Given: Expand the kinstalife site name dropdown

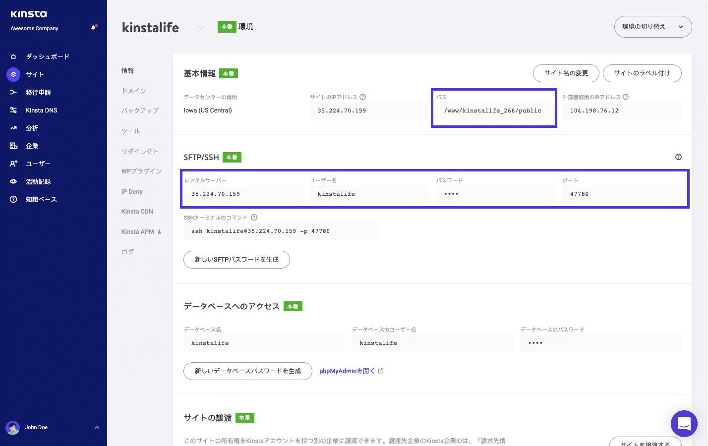Looking at the screenshot, I should tap(201, 28).
